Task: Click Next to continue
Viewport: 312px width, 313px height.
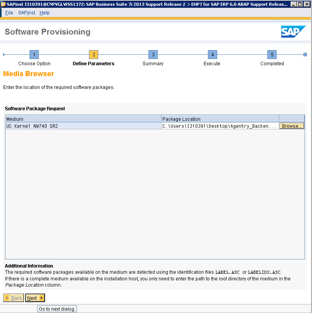Action: [35, 298]
